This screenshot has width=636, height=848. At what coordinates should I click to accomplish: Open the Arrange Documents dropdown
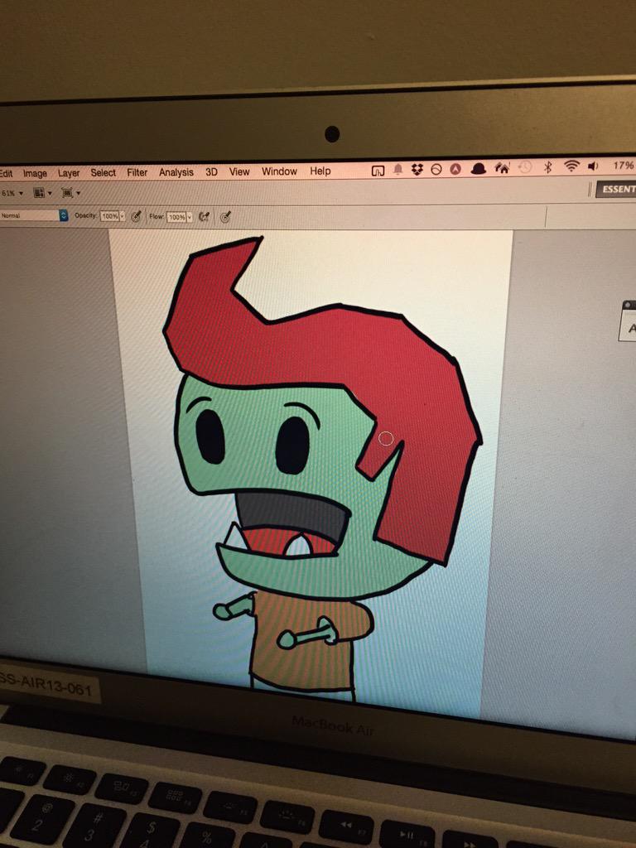[x=43, y=192]
